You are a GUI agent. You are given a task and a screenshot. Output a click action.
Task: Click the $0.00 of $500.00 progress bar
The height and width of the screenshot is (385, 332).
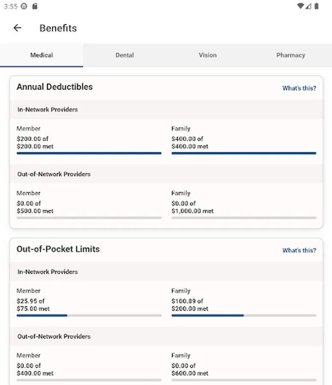89,218
